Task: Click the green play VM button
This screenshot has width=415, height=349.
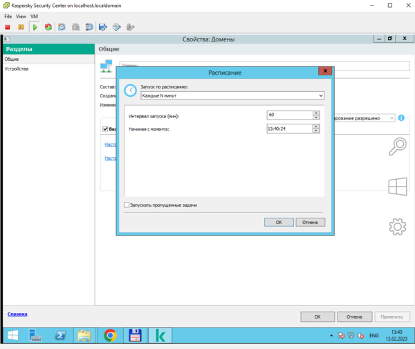Action: click(35, 27)
